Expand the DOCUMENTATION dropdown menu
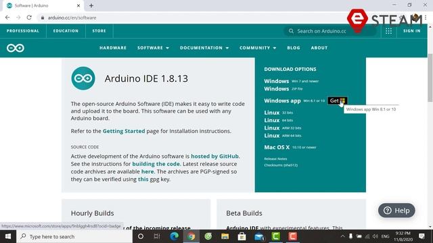The height and width of the screenshot is (243, 433). [204, 48]
